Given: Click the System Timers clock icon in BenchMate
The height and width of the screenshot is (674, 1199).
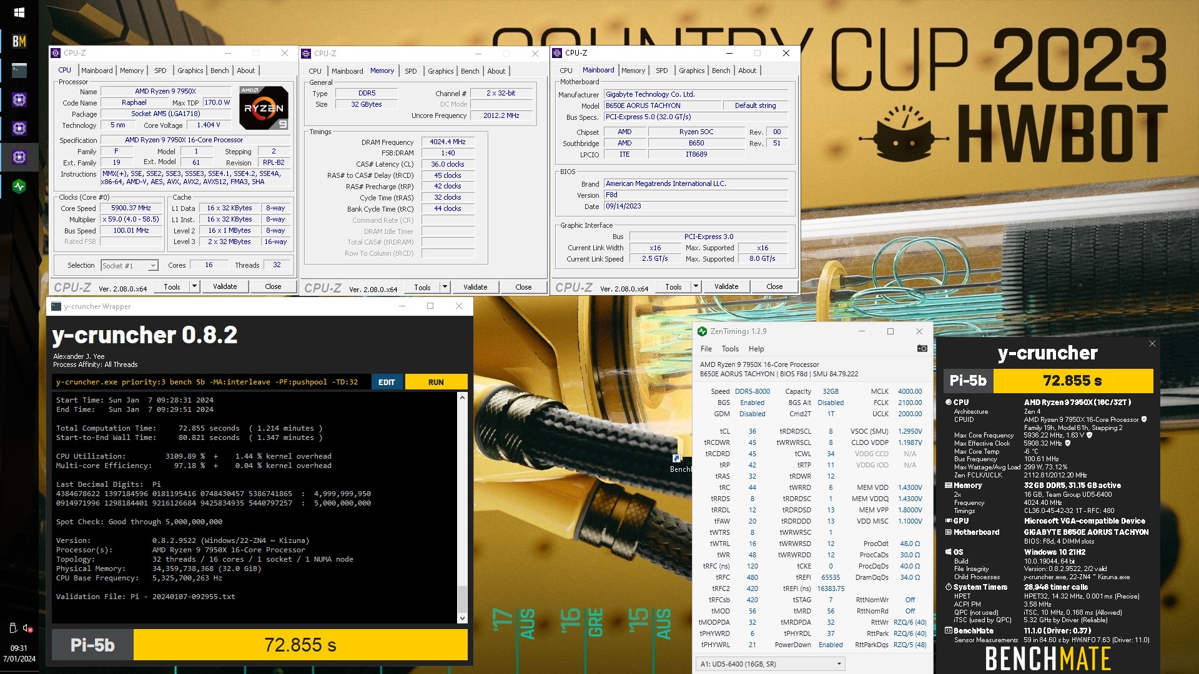Looking at the screenshot, I should (x=949, y=587).
